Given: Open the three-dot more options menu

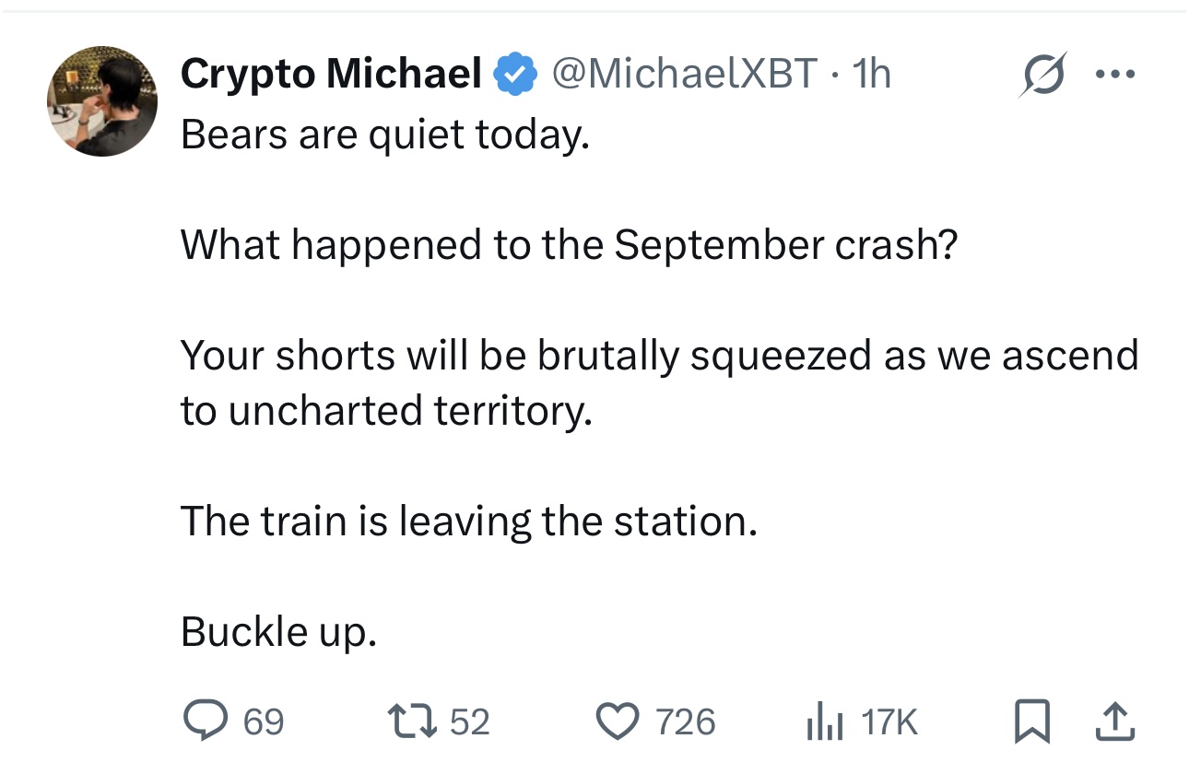Looking at the screenshot, I should click(1115, 75).
